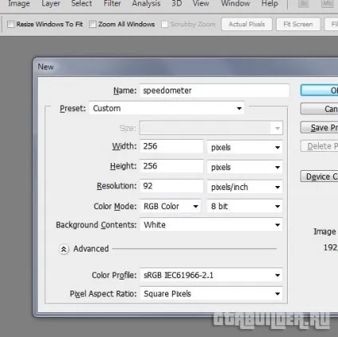Toggle the Scrubby Zoom checkbox
The width and height of the screenshot is (338, 337).
tap(164, 24)
